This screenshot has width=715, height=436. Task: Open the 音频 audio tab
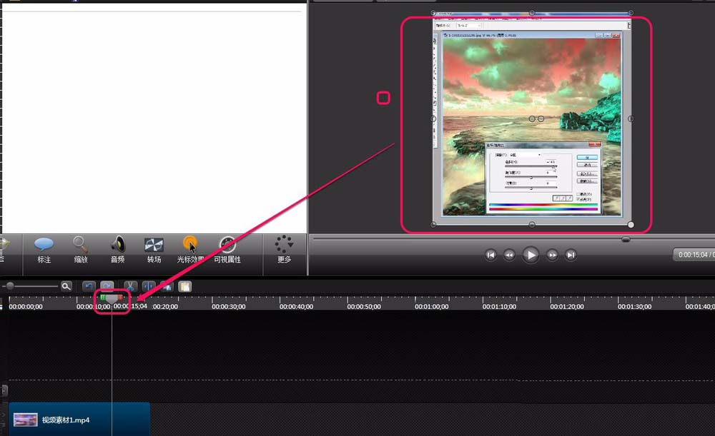point(117,251)
